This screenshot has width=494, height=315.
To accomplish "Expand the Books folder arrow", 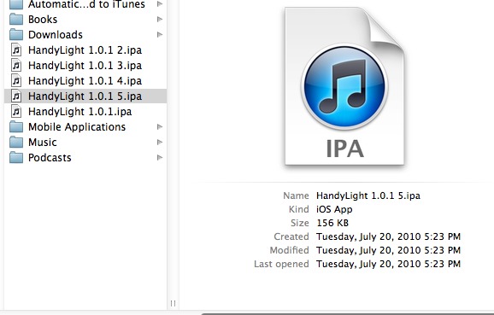I will pos(160,19).
